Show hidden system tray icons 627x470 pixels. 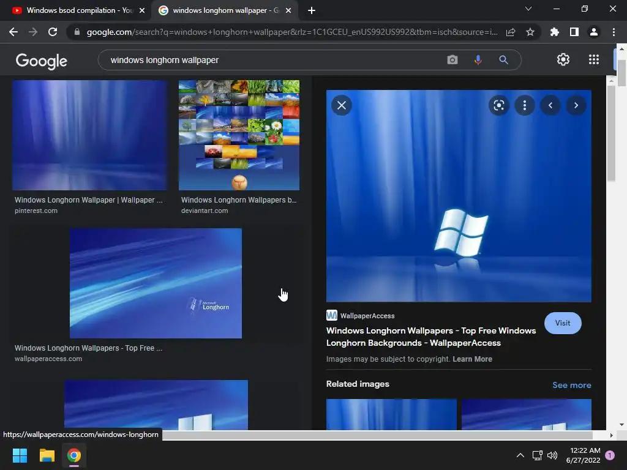pyautogui.click(x=520, y=455)
